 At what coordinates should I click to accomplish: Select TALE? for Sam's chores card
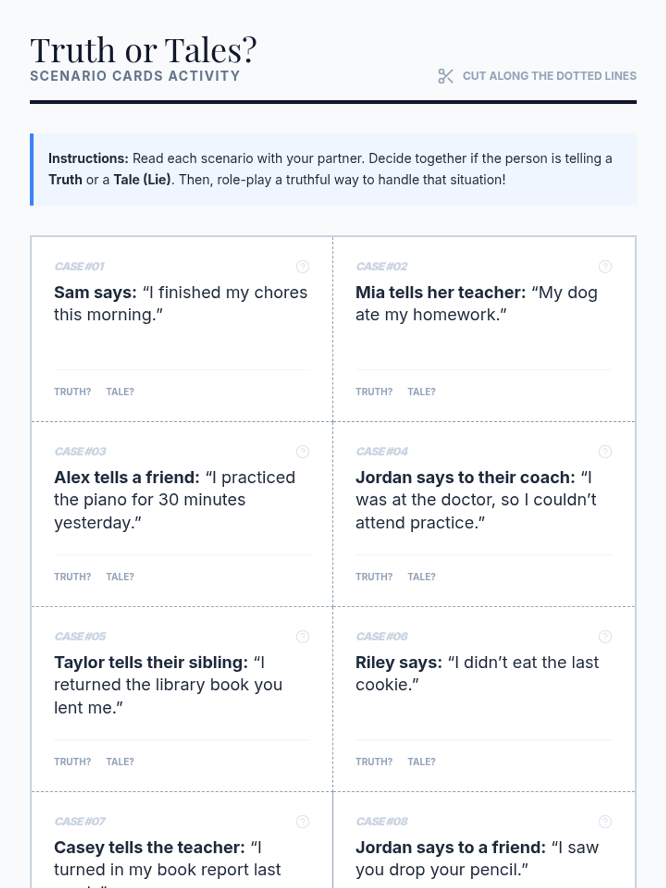coord(120,392)
